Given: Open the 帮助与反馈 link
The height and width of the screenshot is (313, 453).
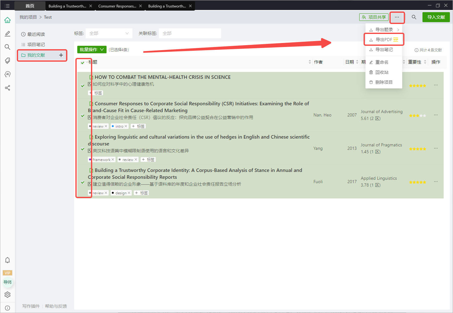Looking at the screenshot, I should [x=56, y=306].
